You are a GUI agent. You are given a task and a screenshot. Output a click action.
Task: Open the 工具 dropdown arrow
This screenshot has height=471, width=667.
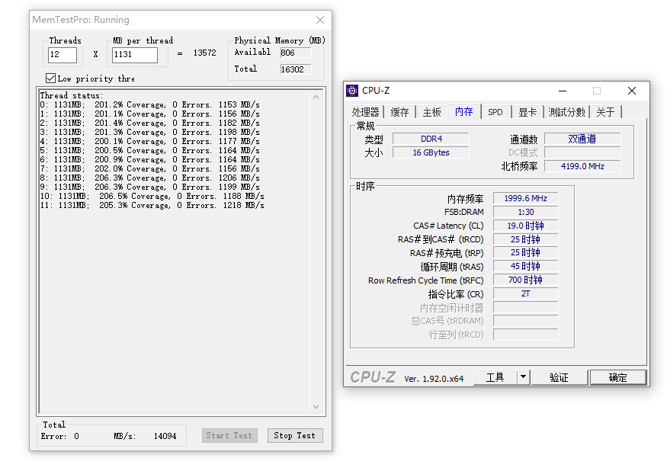coord(523,377)
